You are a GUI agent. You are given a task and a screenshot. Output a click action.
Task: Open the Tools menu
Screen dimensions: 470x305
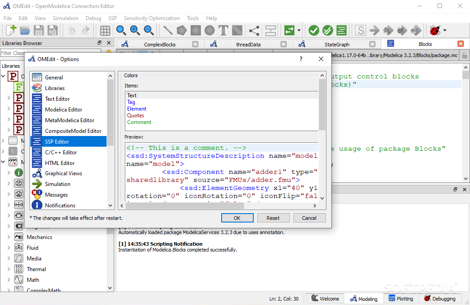pyautogui.click(x=193, y=18)
